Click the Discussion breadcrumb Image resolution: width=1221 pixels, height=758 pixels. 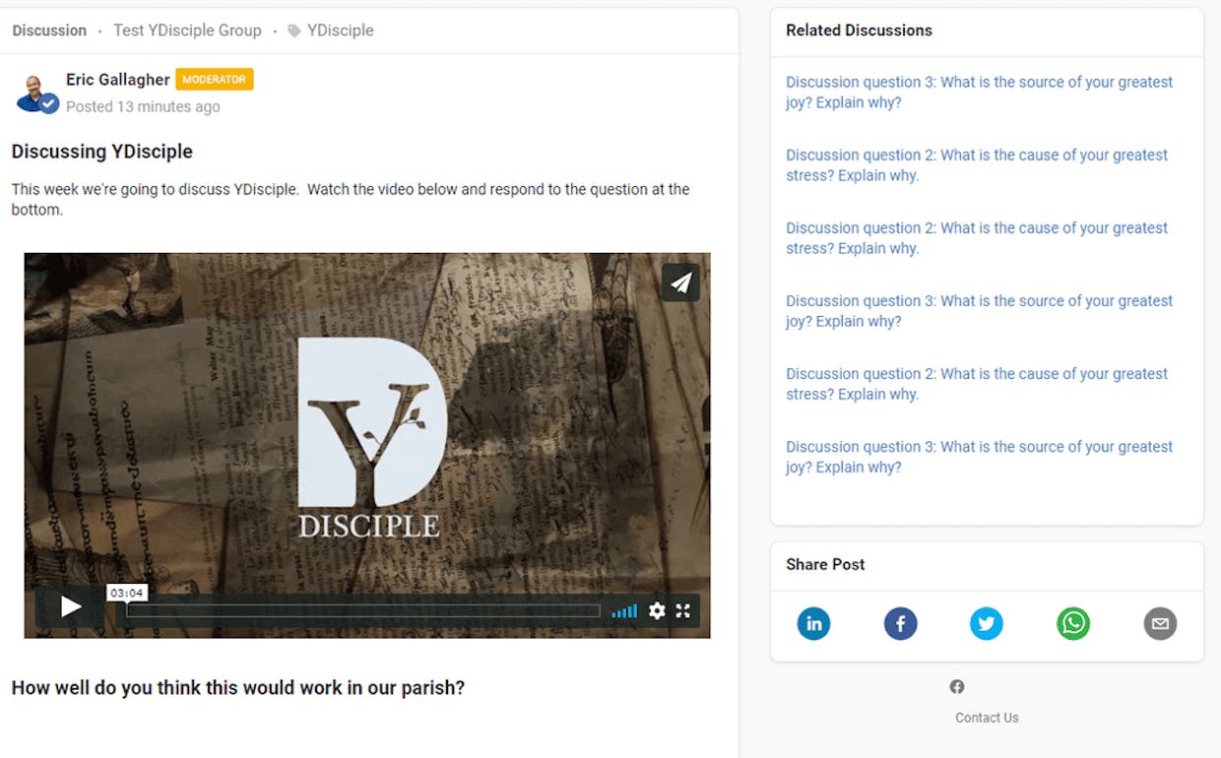coord(49,31)
